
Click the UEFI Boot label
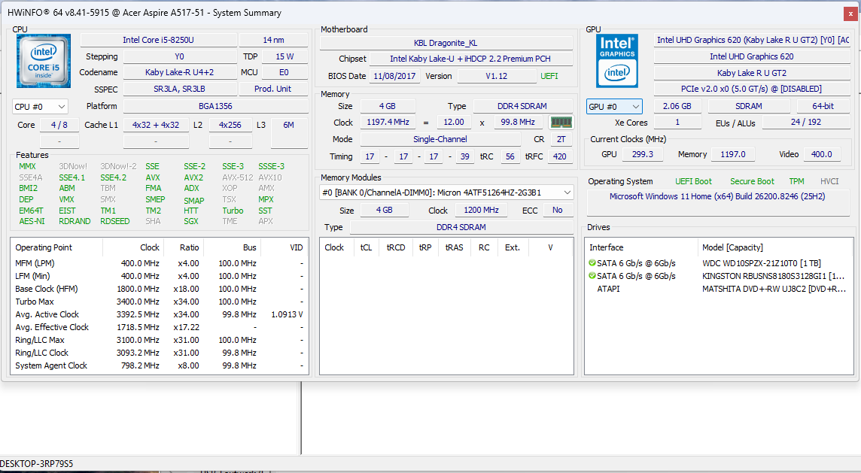point(693,182)
